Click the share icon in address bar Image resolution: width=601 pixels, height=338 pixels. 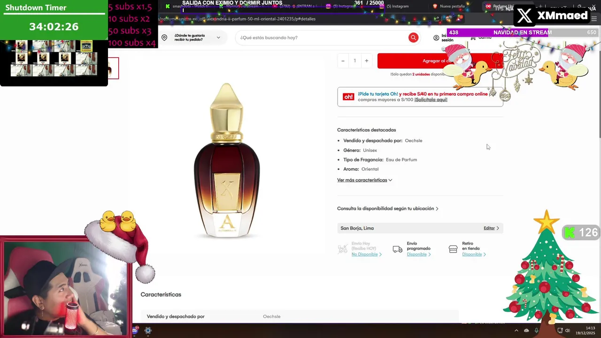pyautogui.click(x=437, y=19)
